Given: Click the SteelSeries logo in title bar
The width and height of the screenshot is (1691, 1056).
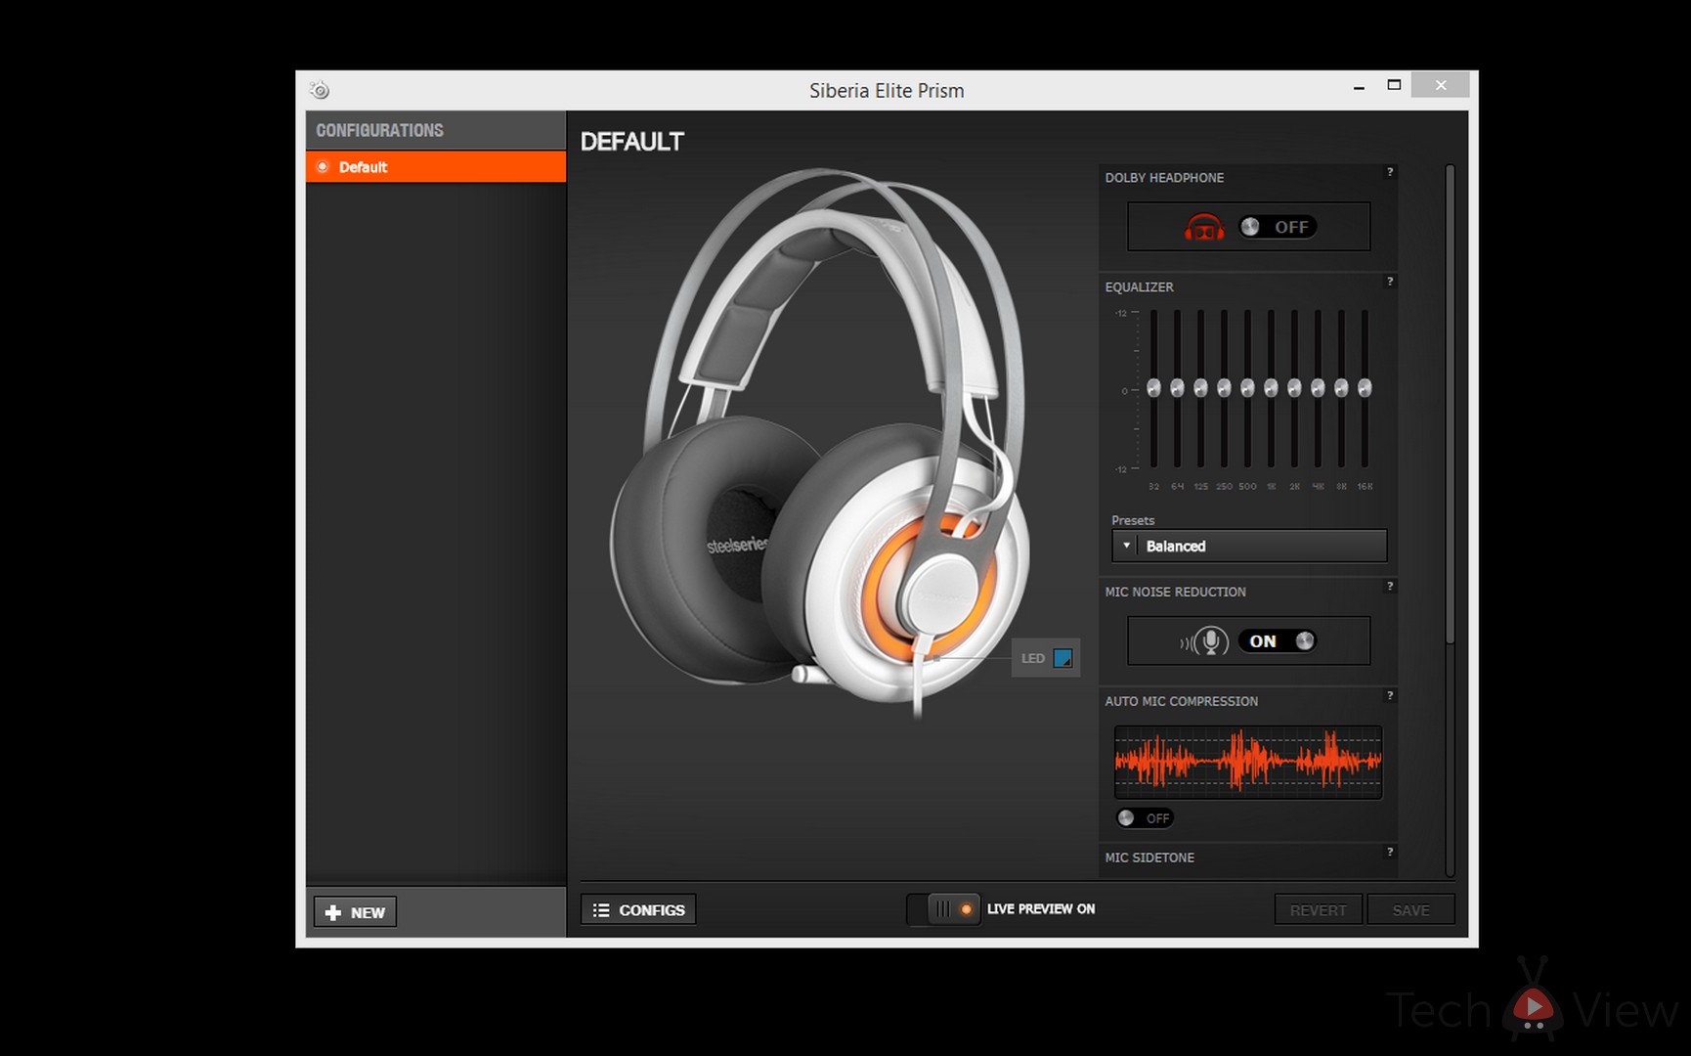Looking at the screenshot, I should [320, 90].
